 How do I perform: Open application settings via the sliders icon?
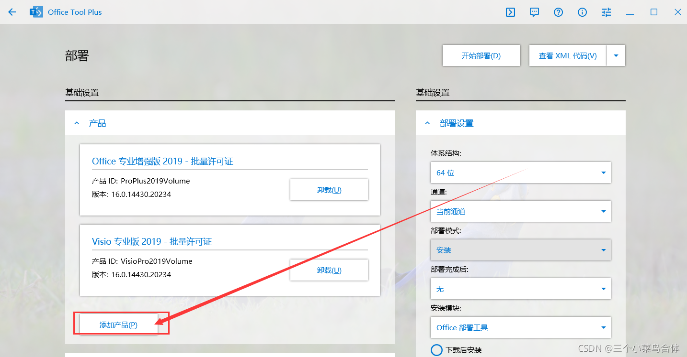[x=606, y=12]
